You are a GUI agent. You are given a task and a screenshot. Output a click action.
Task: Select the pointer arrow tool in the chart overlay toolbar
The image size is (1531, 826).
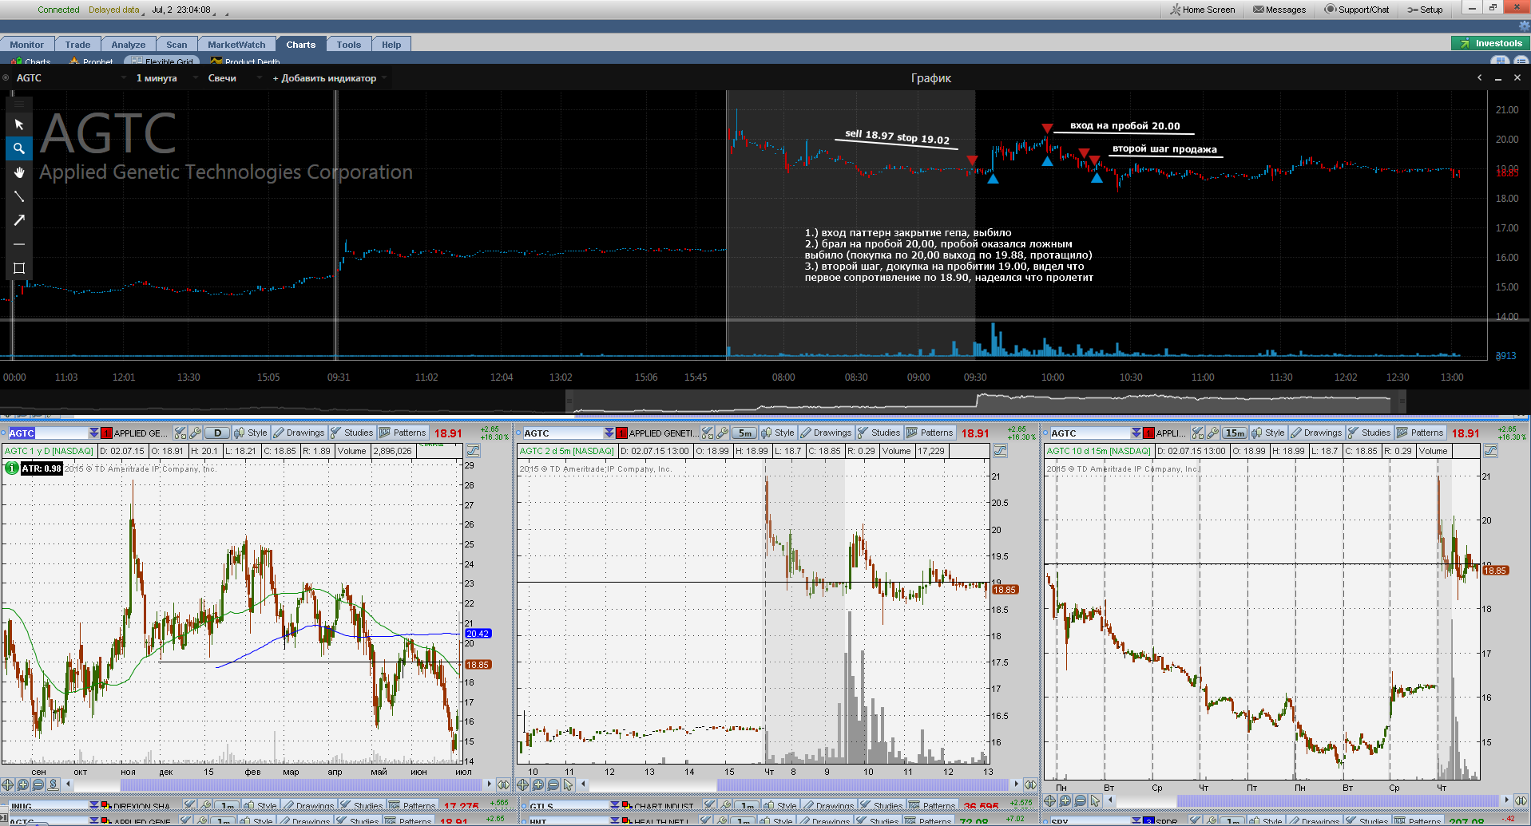pos(19,124)
